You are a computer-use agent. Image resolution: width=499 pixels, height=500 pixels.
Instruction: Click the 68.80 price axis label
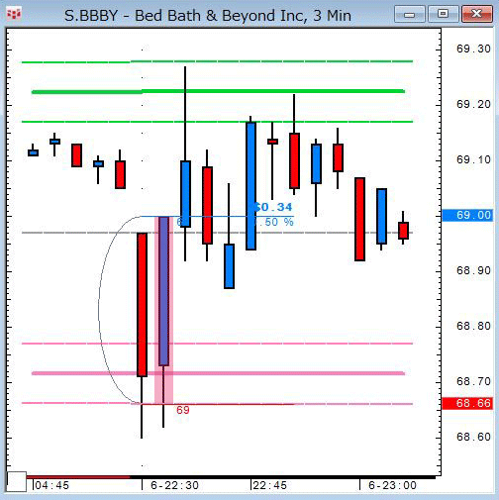point(473,326)
